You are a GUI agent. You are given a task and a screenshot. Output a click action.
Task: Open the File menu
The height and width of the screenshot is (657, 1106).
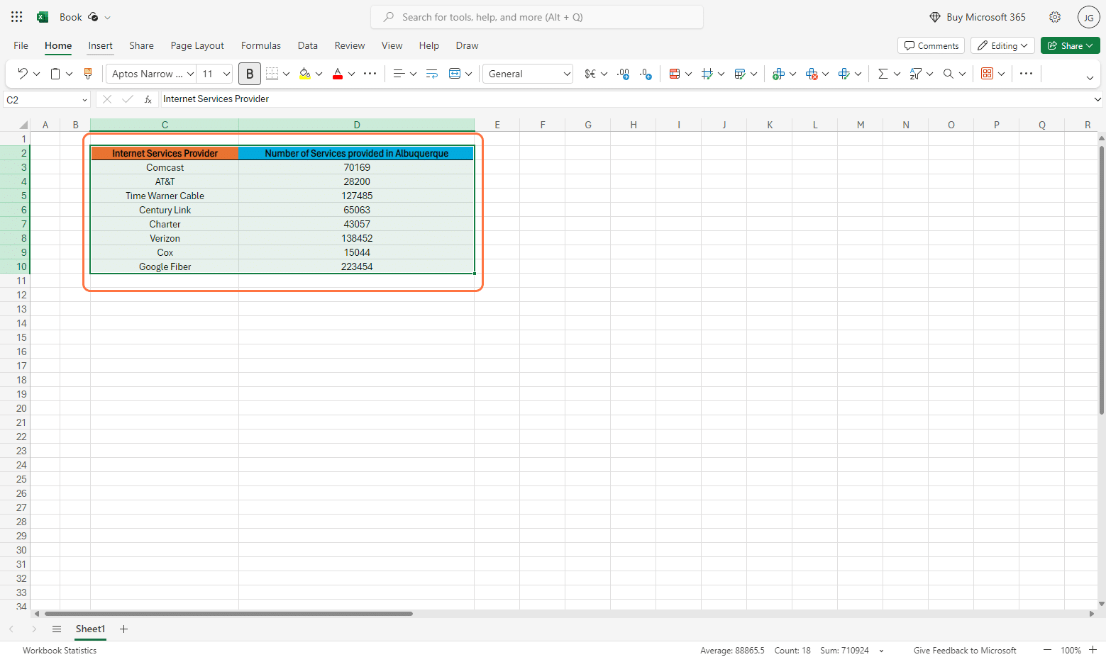pos(21,45)
